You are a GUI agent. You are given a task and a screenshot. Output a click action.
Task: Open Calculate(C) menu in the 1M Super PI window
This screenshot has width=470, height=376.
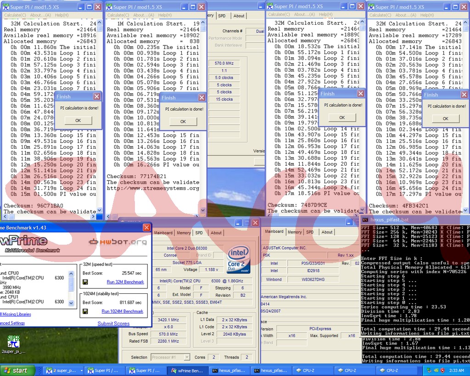(118, 15)
